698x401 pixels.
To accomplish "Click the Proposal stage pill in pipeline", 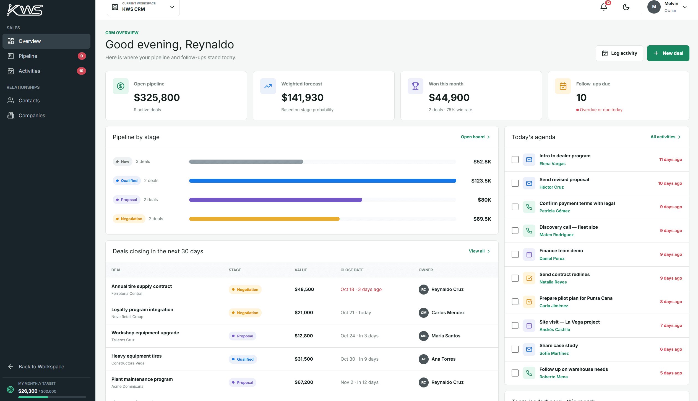I will [126, 200].
